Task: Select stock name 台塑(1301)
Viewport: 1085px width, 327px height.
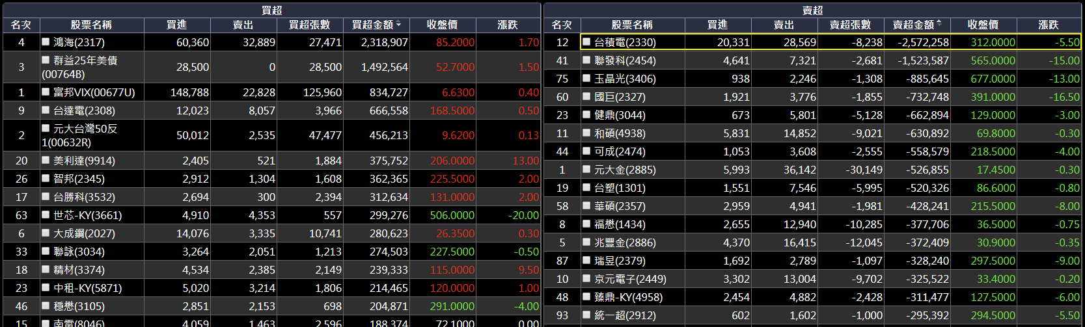Action: click(620, 188)
